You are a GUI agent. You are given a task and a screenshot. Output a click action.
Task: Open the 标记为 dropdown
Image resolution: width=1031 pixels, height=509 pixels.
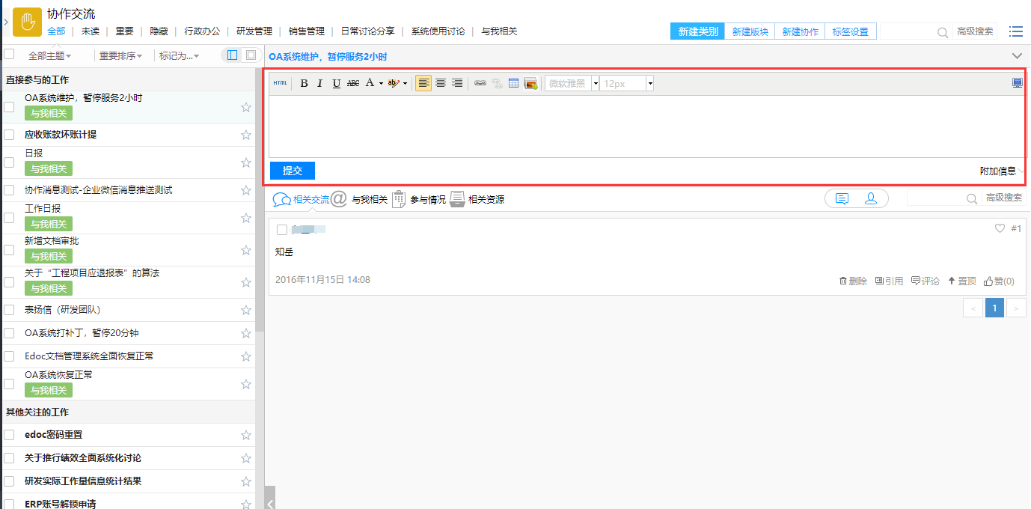coord(179,55)
